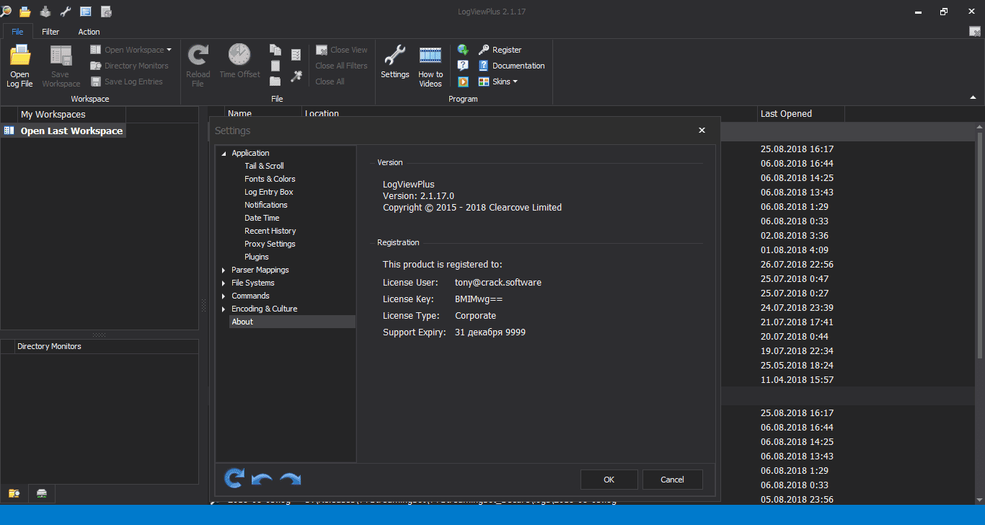Open Settings via the wrench ribbon icon
Screen dimensions: 985x525
point(394,56)
